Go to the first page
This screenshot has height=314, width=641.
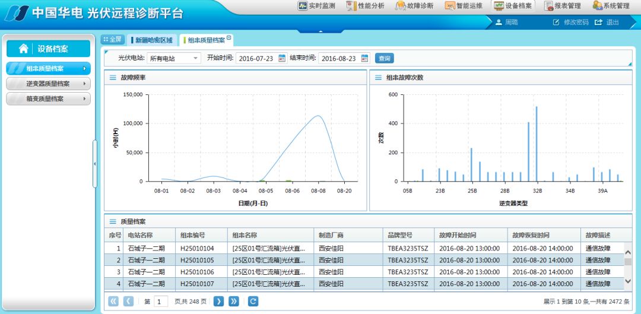coord(113,302)
